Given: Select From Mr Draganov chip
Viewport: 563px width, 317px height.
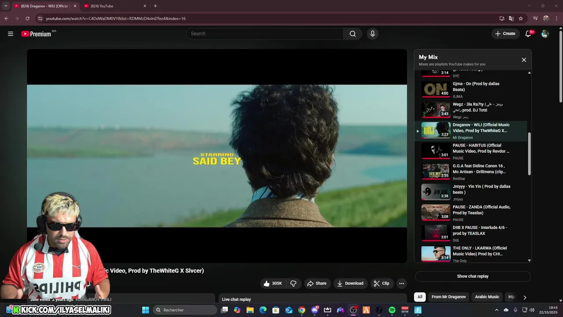Looking at the screenshot, I should 449,297.
